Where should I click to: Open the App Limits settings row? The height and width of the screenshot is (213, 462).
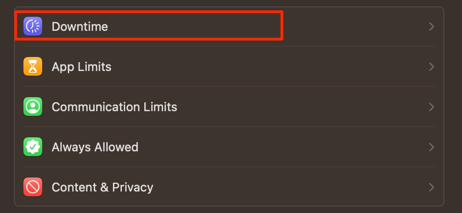pos(229,67)
